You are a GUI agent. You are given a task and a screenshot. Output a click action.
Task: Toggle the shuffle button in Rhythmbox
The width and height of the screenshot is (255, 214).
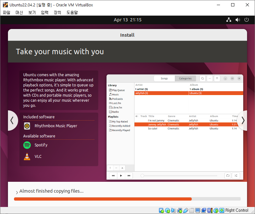[236, 176]
